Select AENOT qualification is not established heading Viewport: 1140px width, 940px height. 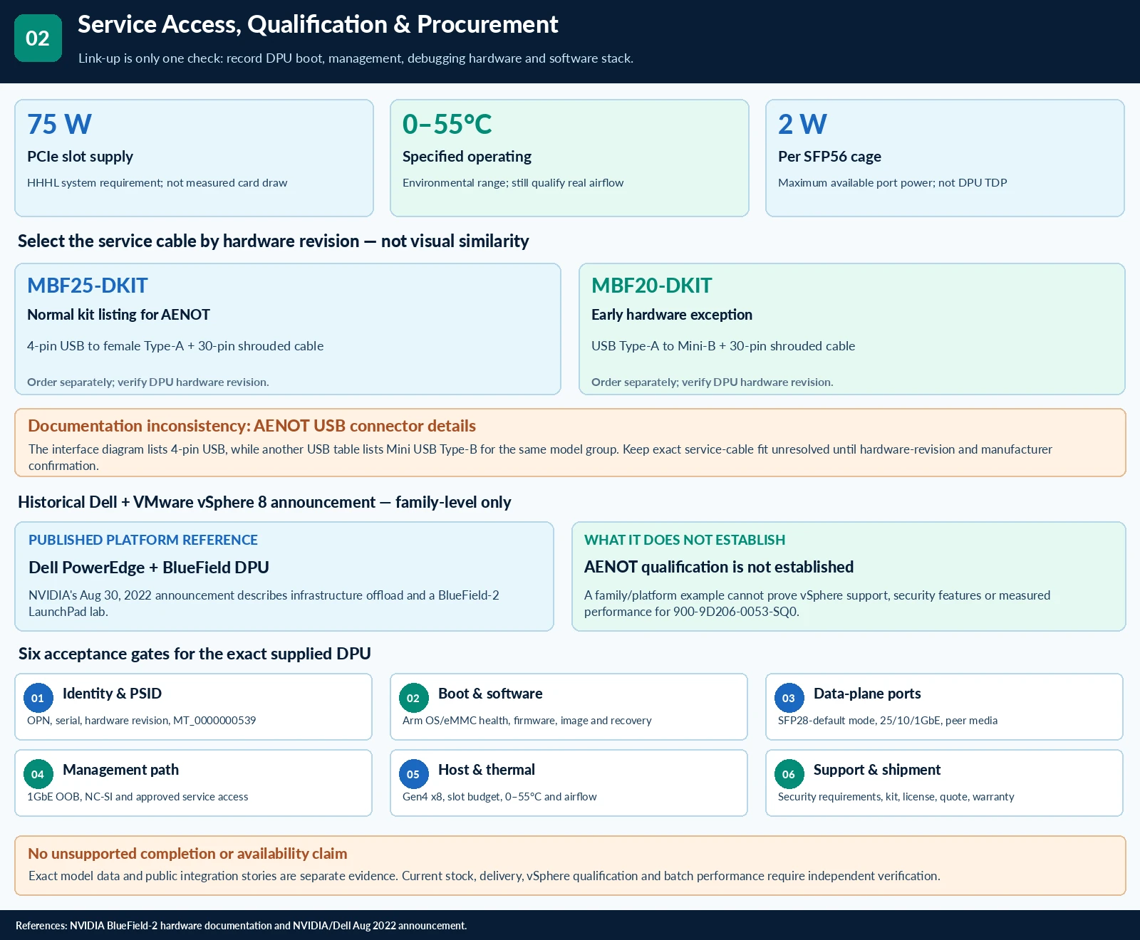[719, 567]
